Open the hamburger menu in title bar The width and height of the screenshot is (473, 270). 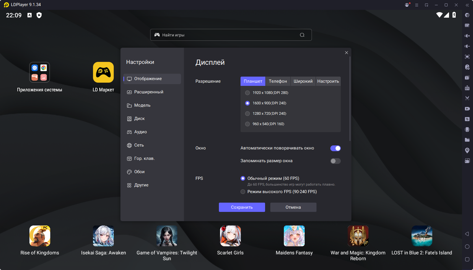[416, 5]
